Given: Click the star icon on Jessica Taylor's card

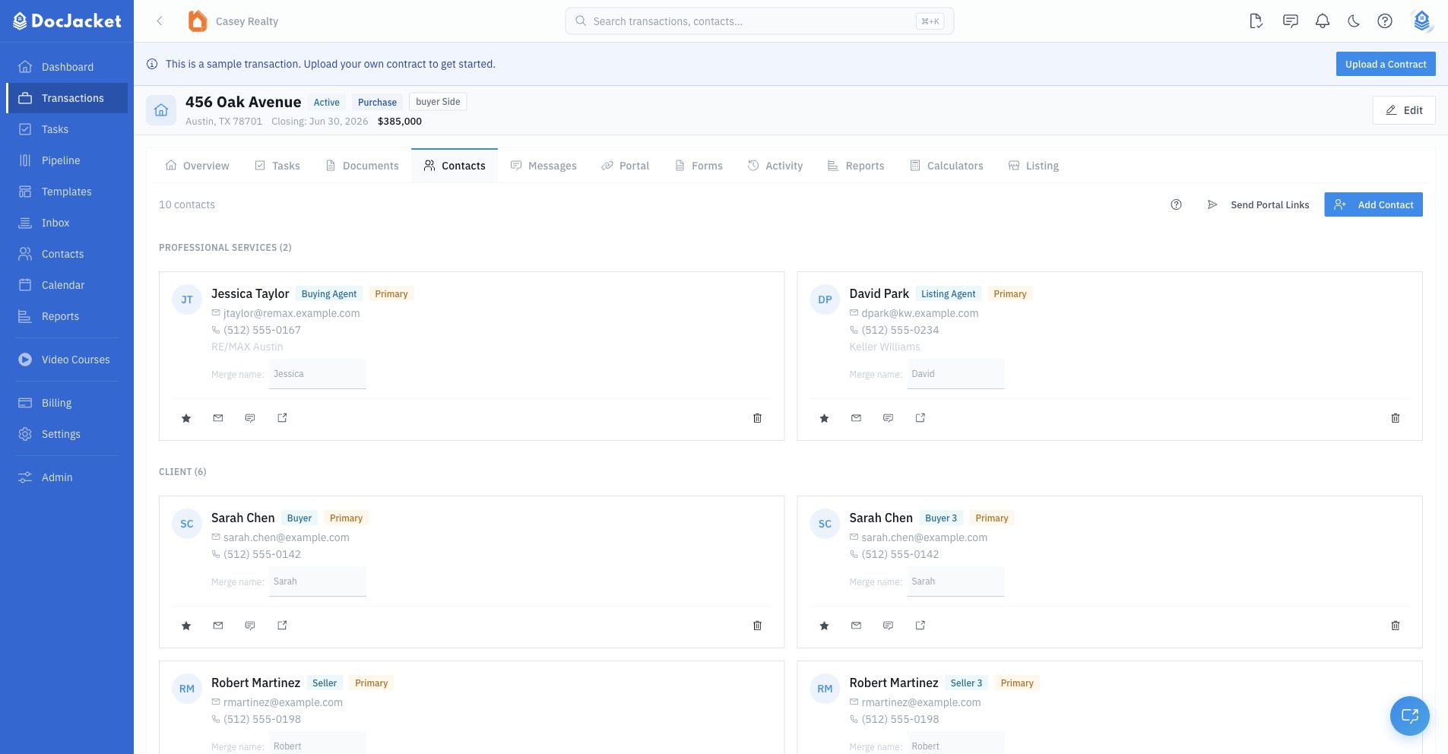Looking at the screenshot, I should [186, 418].
